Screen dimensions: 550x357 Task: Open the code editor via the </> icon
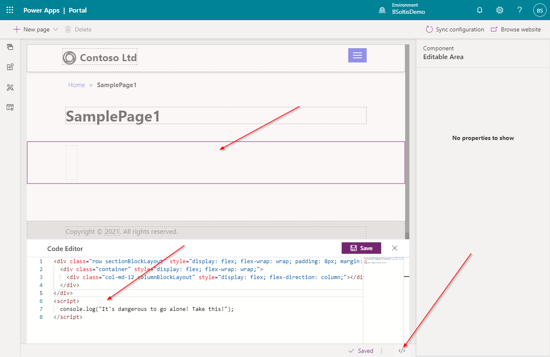click(x=401, y=351)
